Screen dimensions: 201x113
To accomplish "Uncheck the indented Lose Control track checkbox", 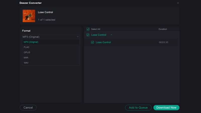I will click(92, 42).
